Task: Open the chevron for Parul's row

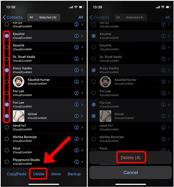Action: pos(82,150)
